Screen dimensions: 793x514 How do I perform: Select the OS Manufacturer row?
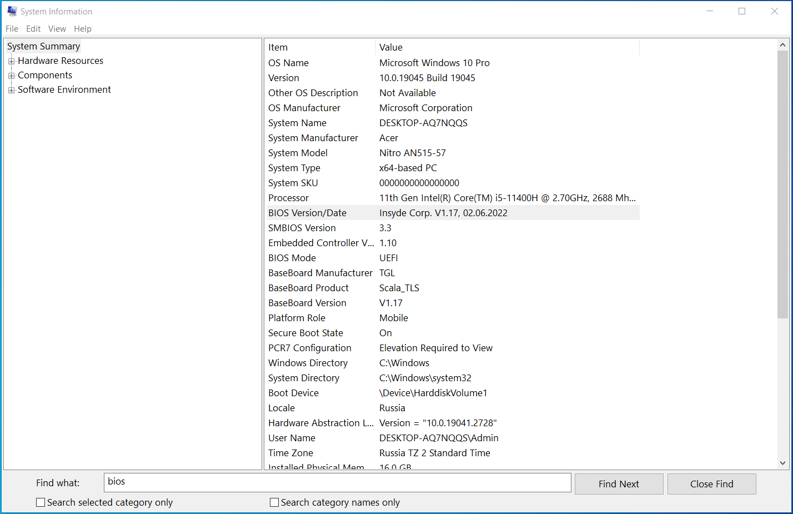pos(453,108)
